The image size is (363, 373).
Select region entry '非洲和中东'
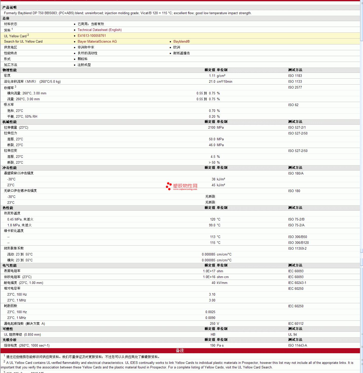coord(86,47)
